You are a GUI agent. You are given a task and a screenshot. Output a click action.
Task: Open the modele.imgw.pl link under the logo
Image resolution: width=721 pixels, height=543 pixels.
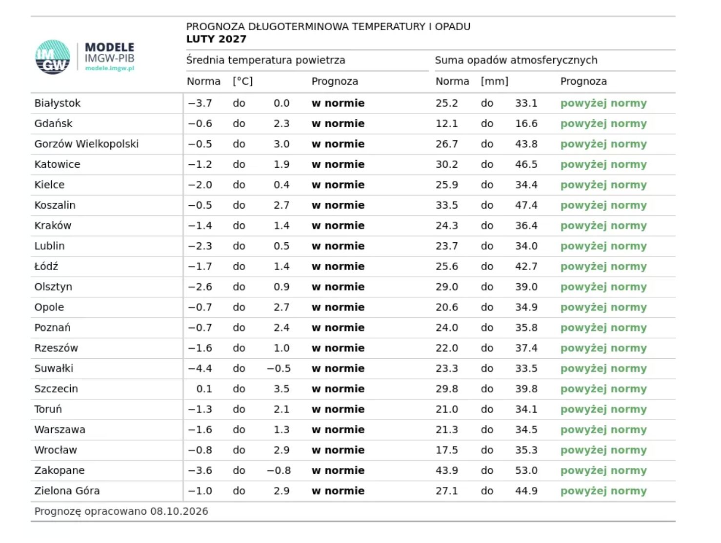[109, 68]
